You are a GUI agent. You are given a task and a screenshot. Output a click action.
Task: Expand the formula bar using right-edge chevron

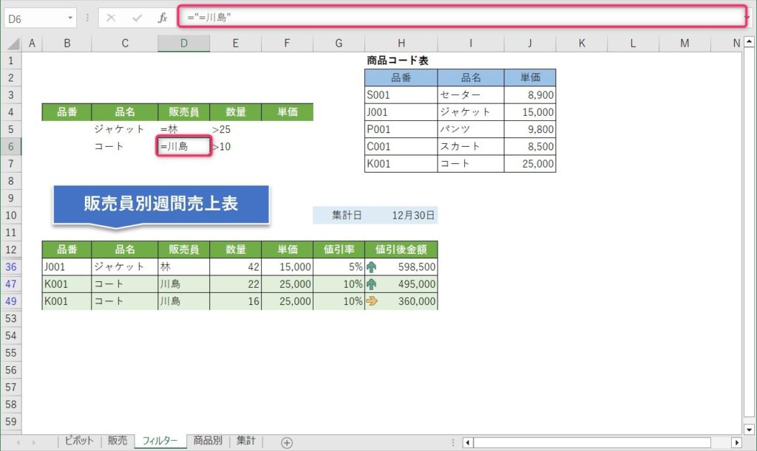(747, 17)
